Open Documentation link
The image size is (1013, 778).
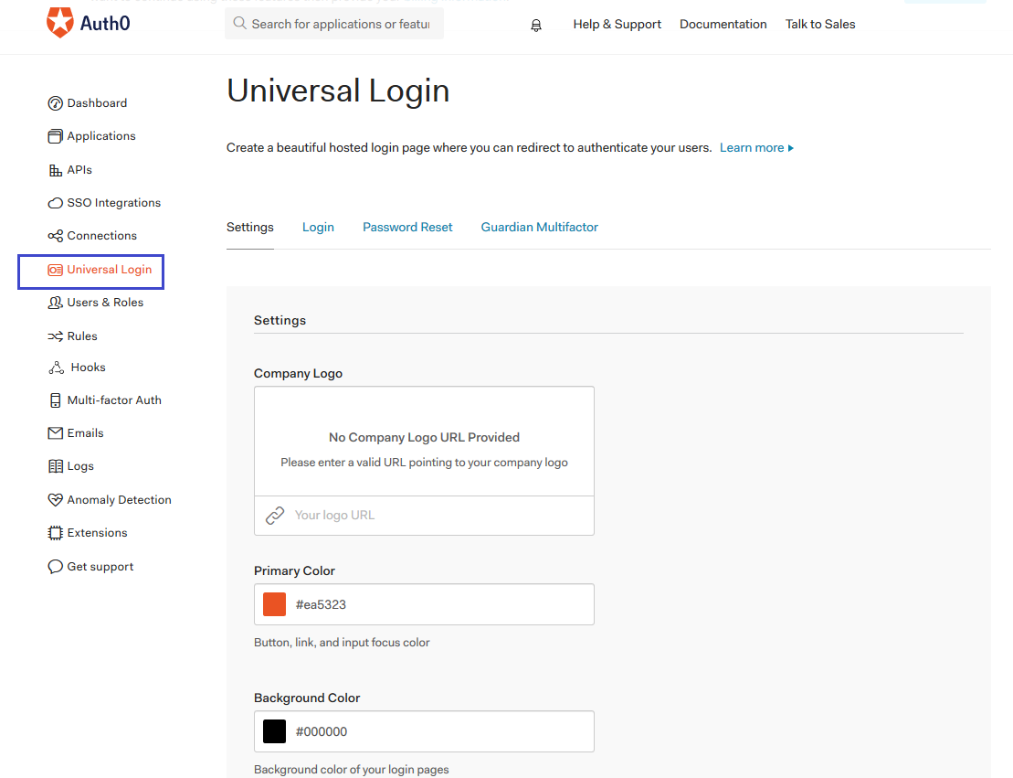click(x=723, y=25)
